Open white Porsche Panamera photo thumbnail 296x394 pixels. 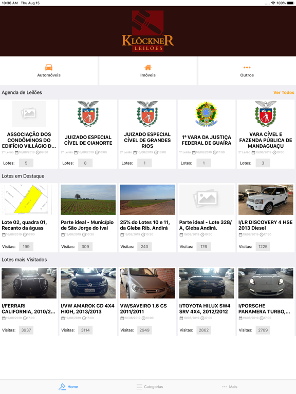tap(266, 283)
